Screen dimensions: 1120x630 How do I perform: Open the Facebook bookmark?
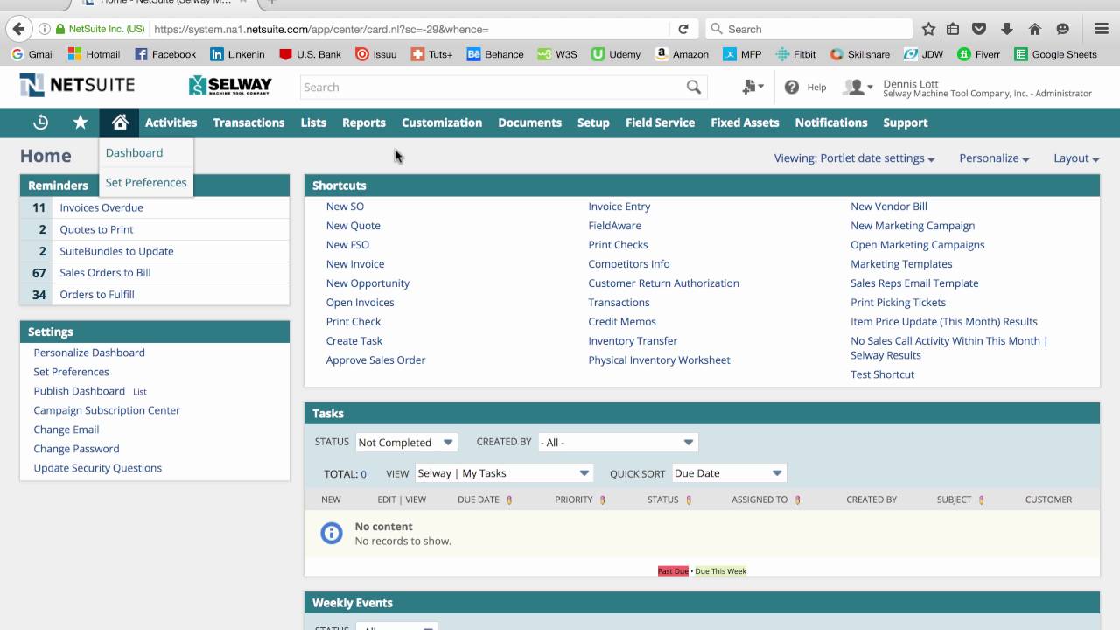tap(165, 54)
